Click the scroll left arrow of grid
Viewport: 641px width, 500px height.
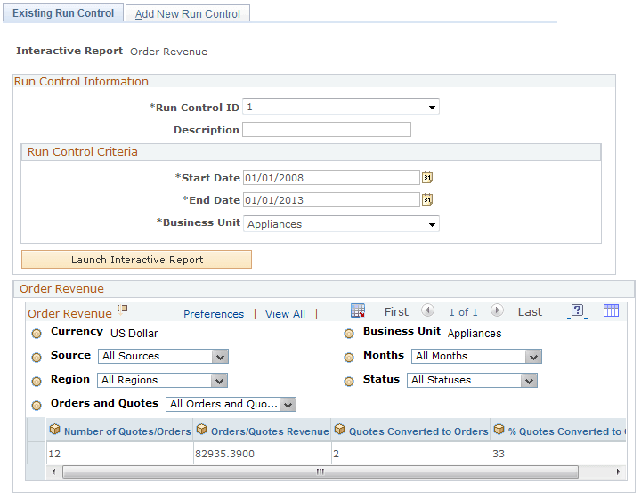[53, 472]
